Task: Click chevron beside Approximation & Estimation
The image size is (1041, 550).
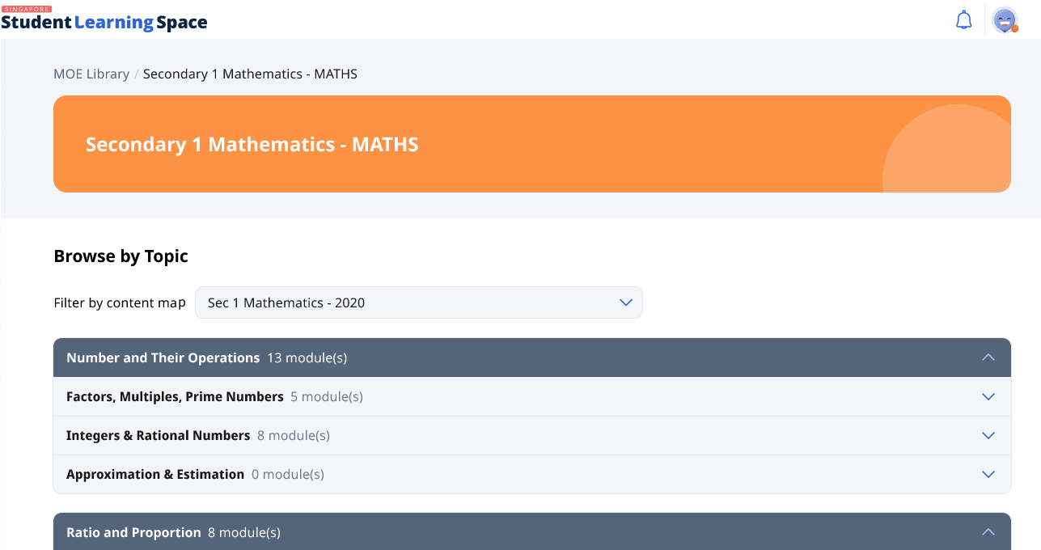Action: pyautogui.click(x=988, y=475)
